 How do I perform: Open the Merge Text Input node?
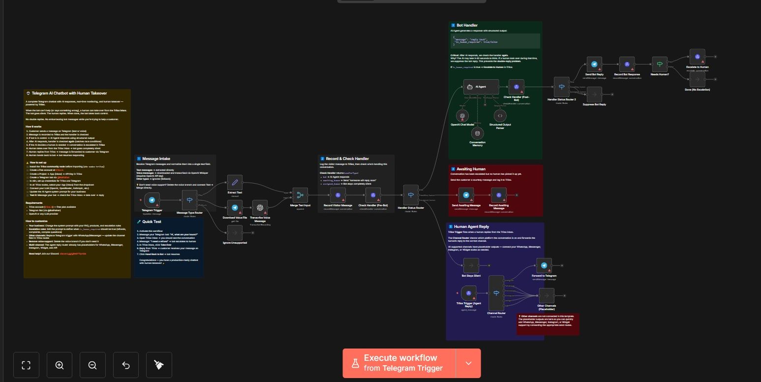pos(300,195)
